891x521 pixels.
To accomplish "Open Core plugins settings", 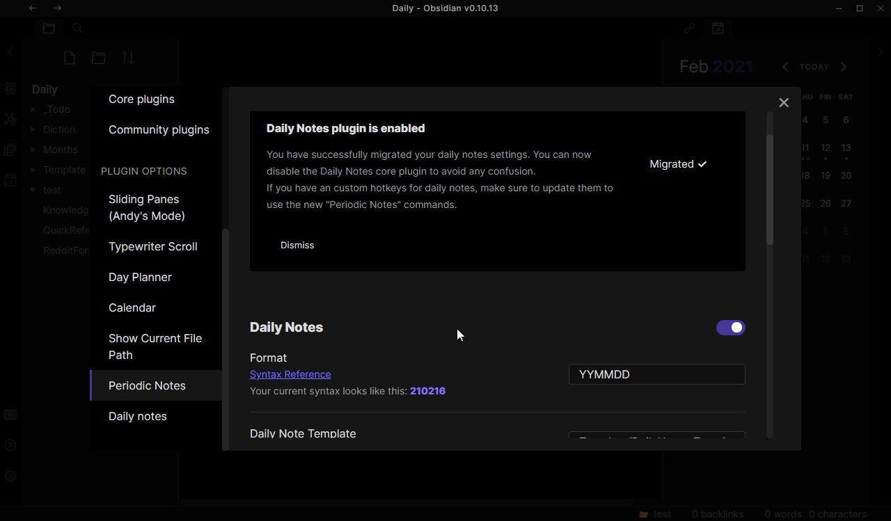I will pyautogui.click(x=141, y=99).
